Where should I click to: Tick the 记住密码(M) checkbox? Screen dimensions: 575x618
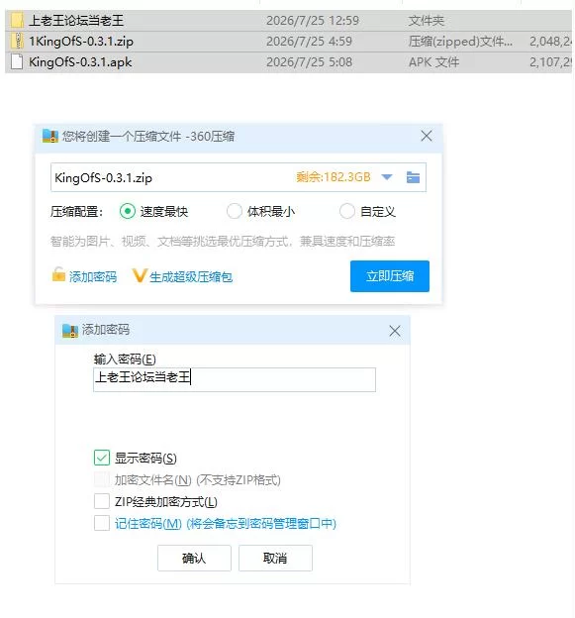click(102, 523)
